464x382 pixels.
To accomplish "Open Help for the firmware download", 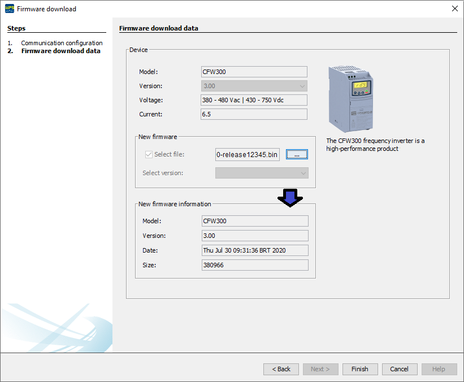I will point(439,369).
